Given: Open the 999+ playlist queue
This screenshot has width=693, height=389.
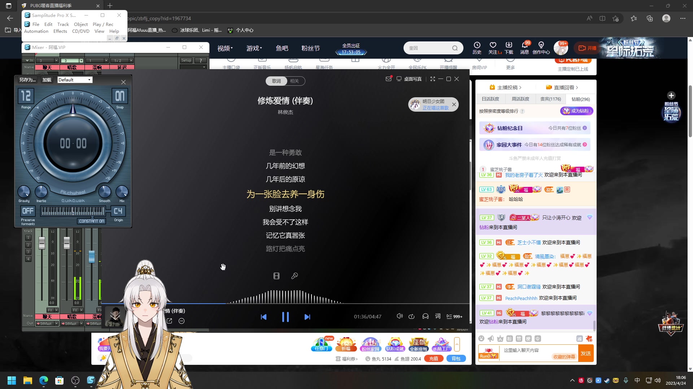Looking at the screenshot, I should coord(454,316).
